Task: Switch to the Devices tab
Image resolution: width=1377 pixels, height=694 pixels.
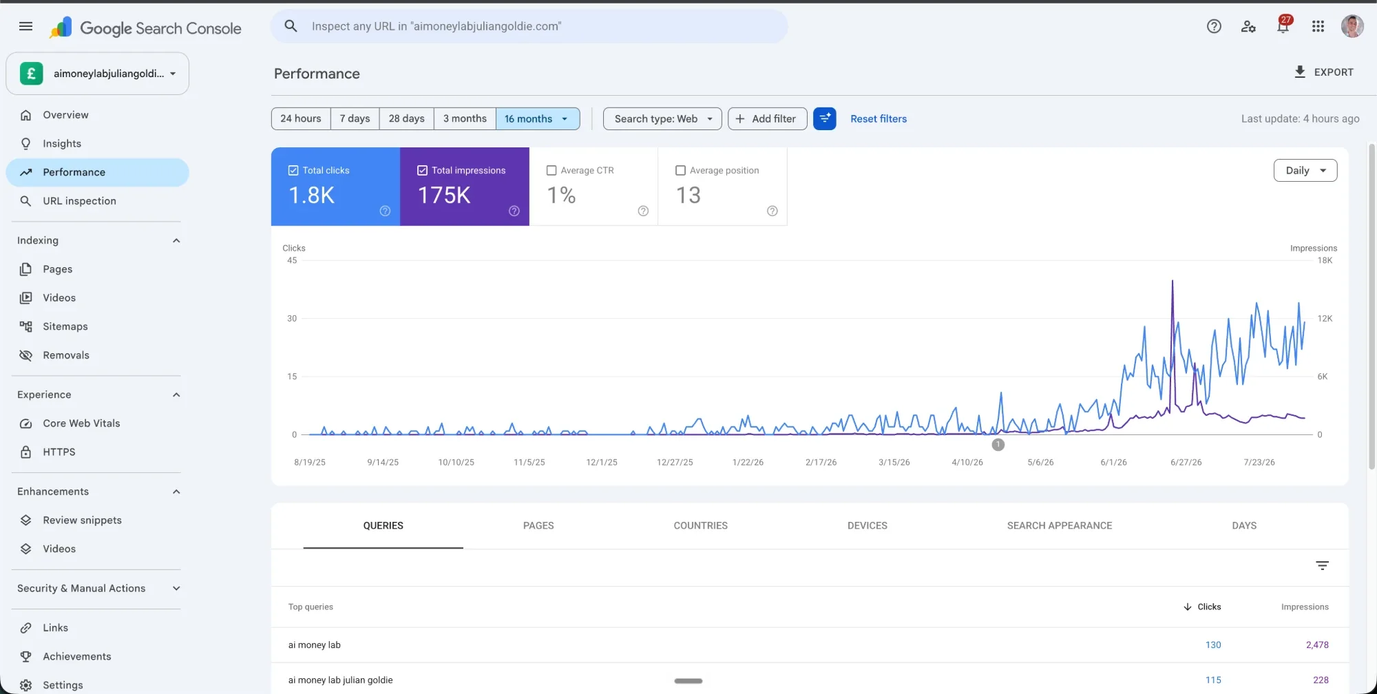Action: point(868,525)
